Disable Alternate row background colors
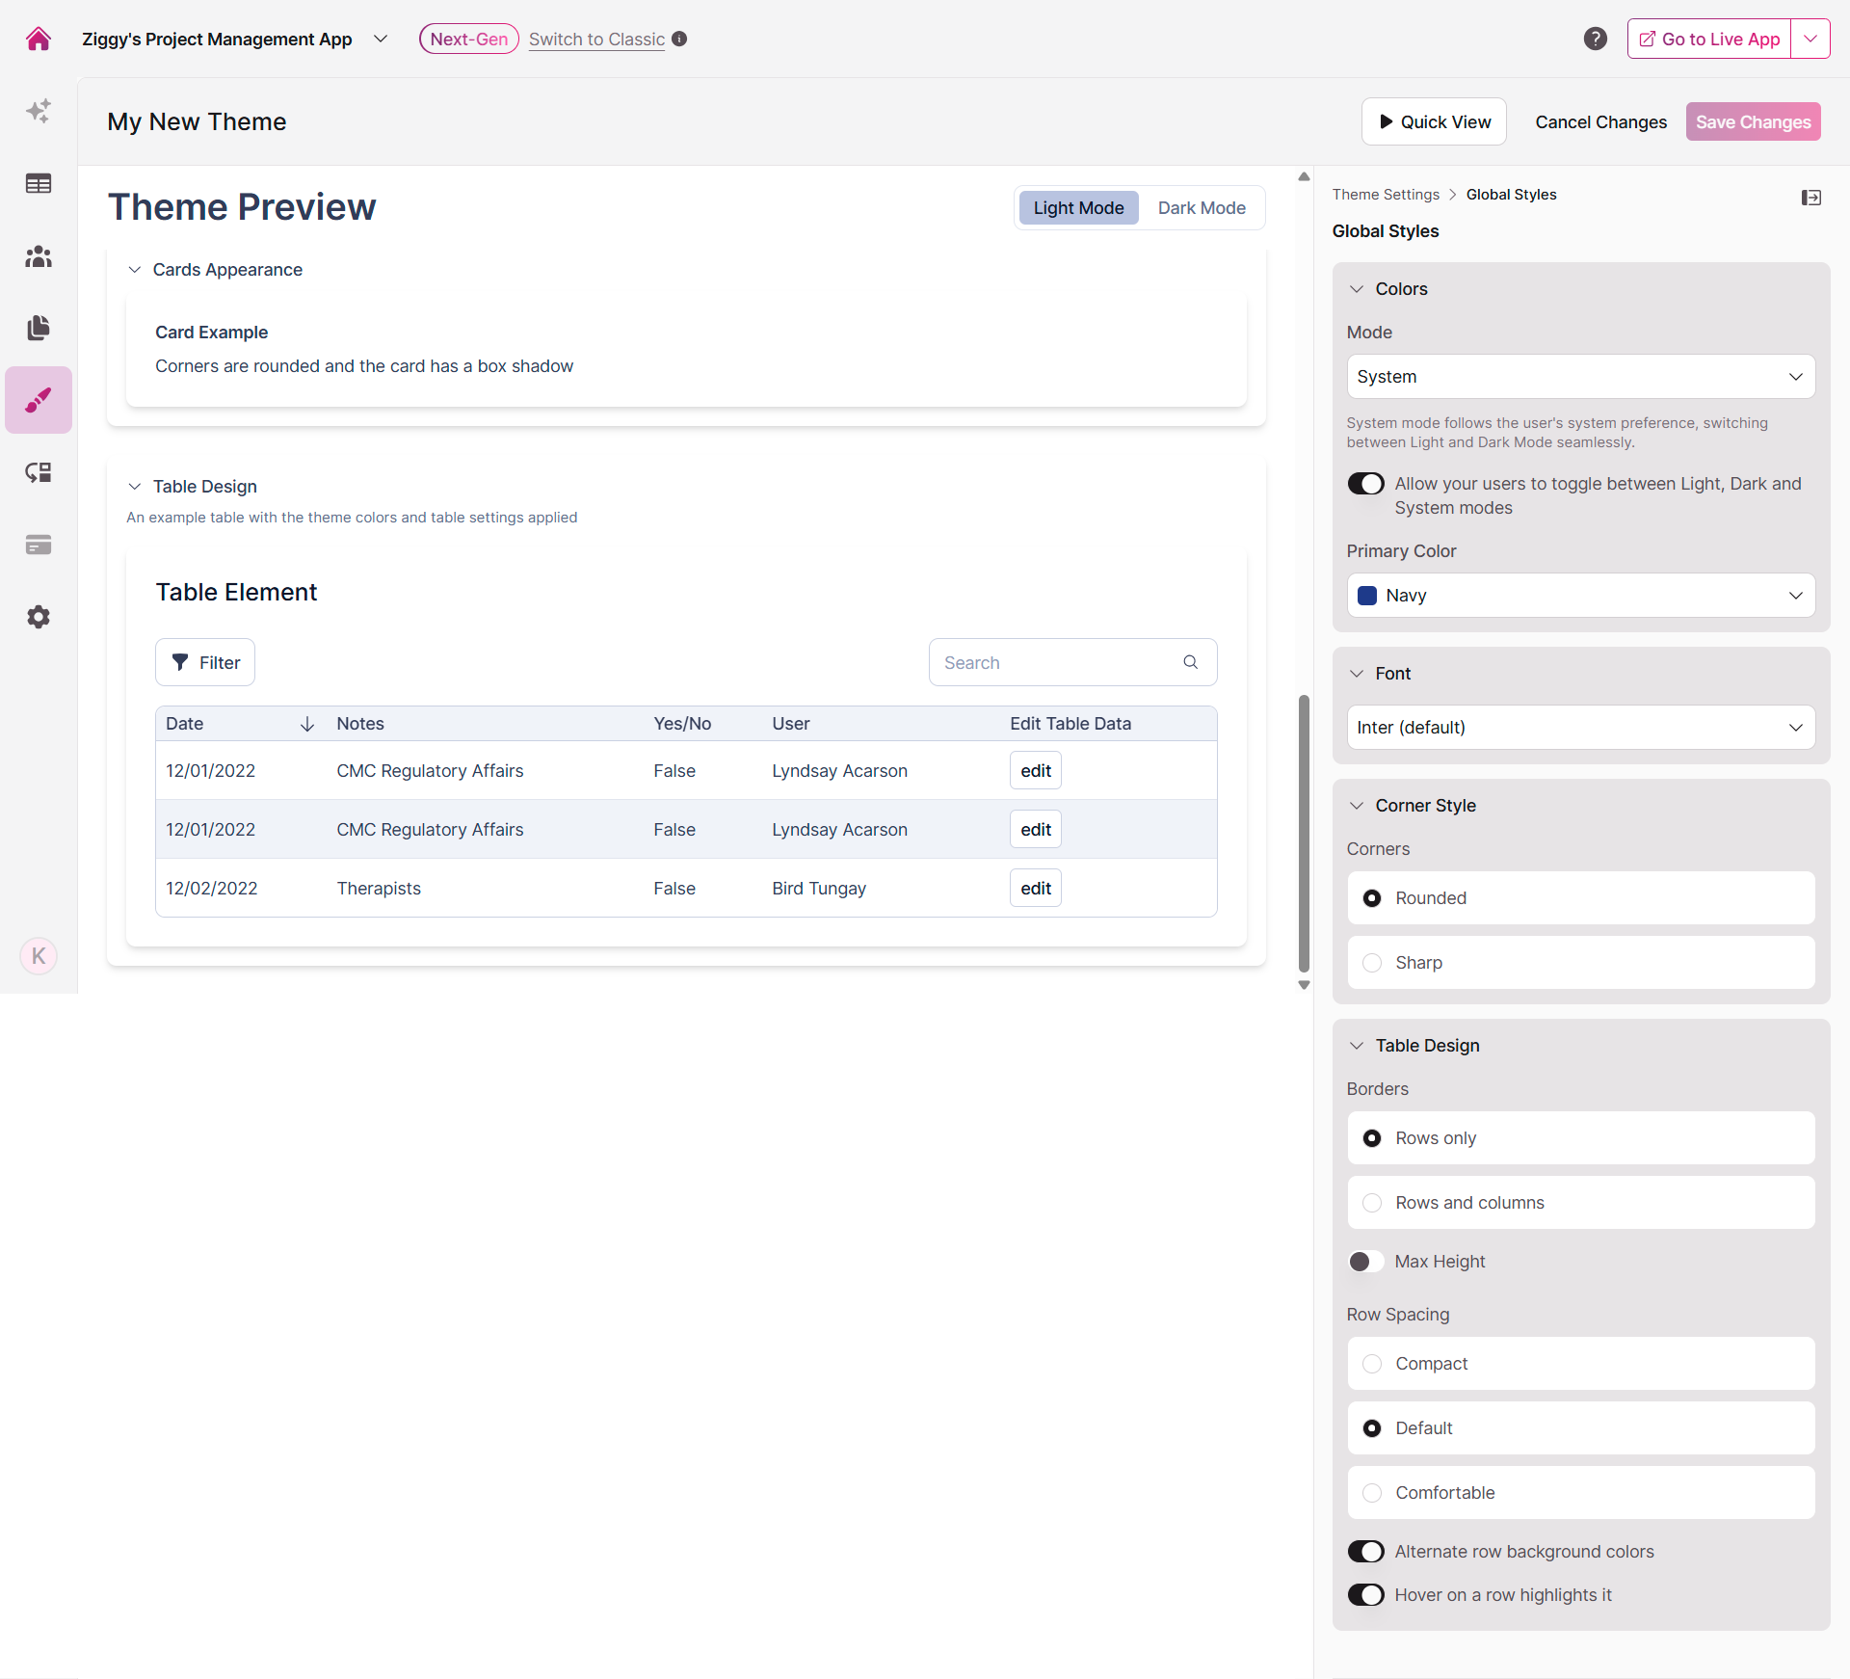Viewport: 1850px width, 1679px height. click(1365, 1552)
